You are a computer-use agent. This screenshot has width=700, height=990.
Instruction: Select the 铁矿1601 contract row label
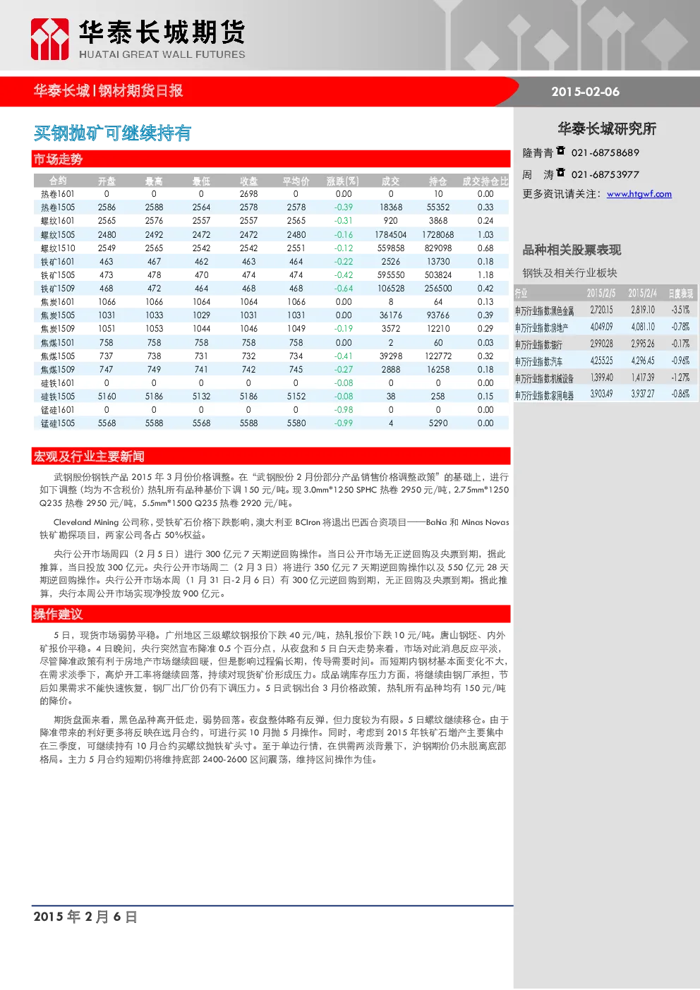(x=58, y=262)
